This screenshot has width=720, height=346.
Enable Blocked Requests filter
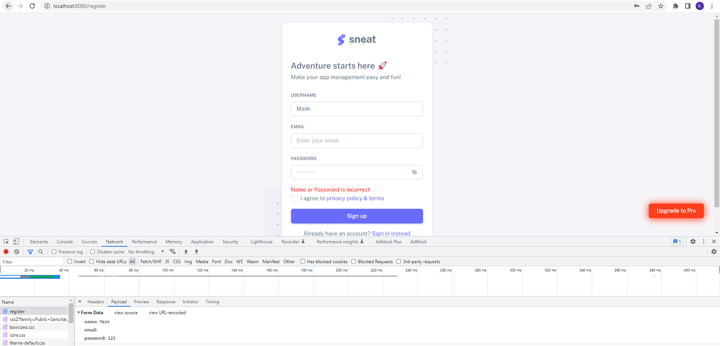[x=354, y=262]
